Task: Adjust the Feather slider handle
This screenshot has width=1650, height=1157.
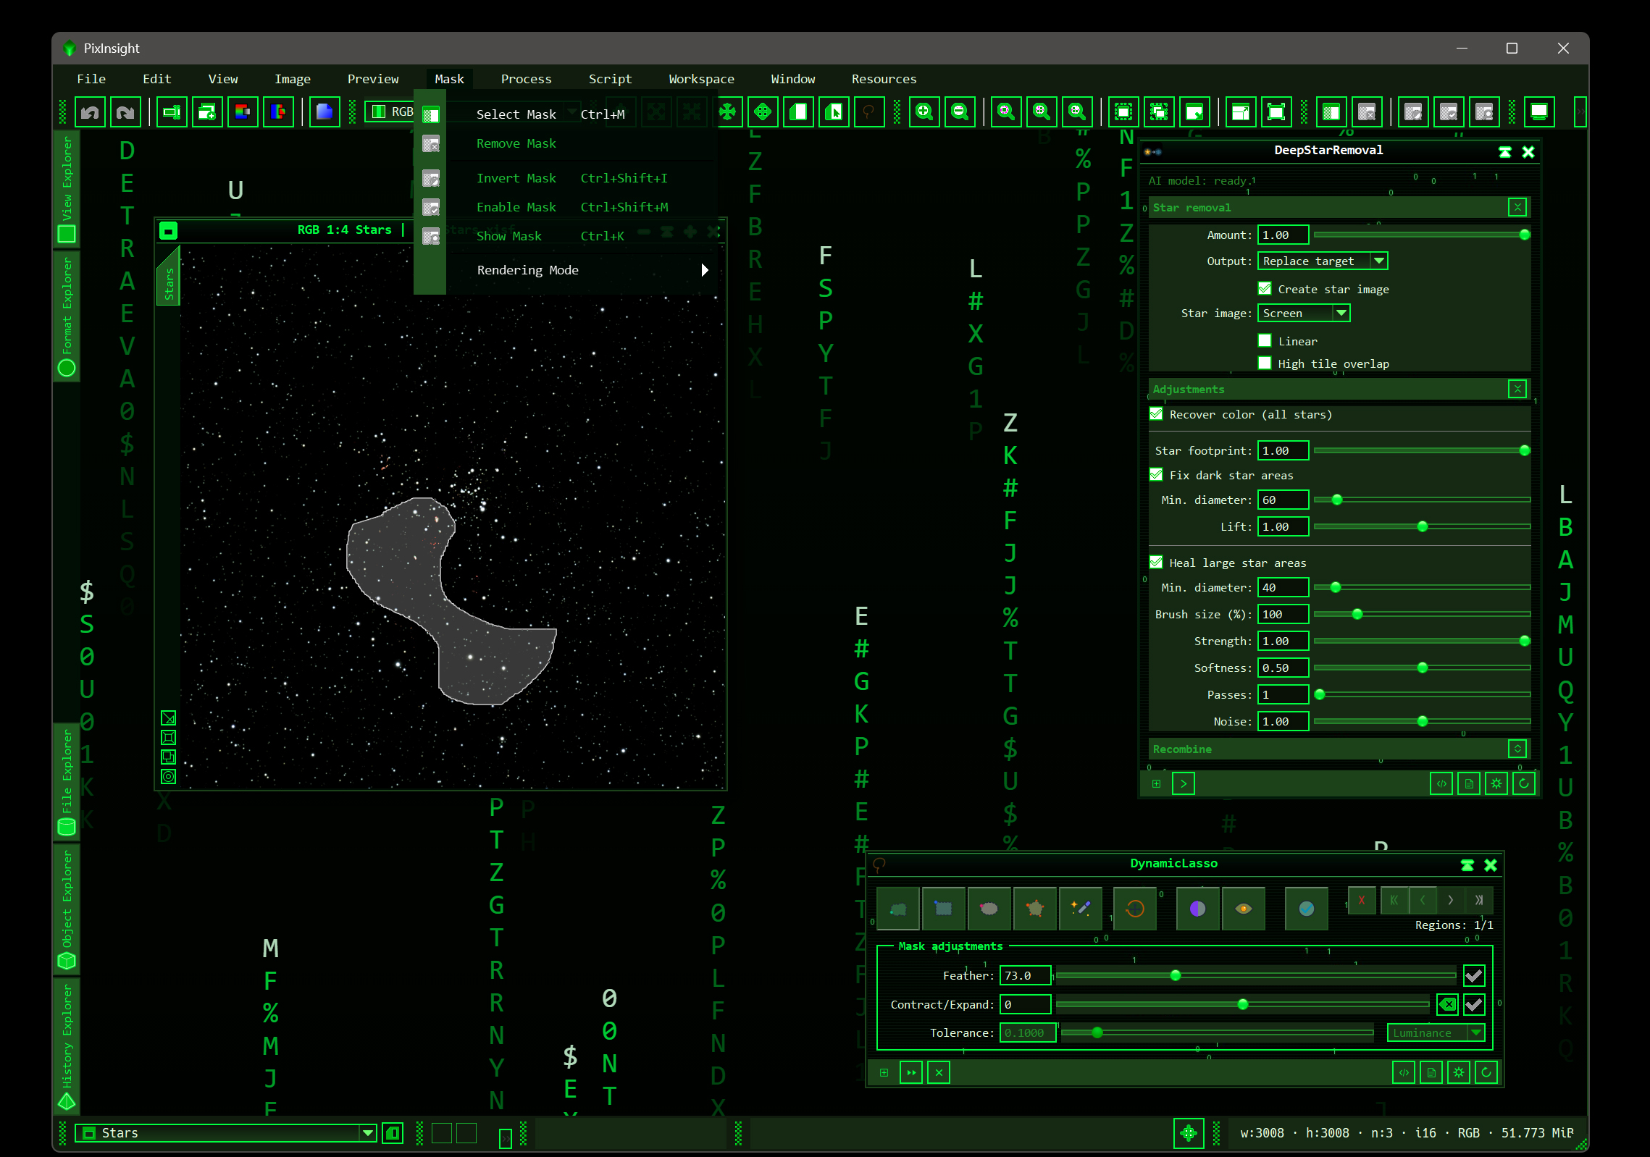Action: click(1176, 975)
